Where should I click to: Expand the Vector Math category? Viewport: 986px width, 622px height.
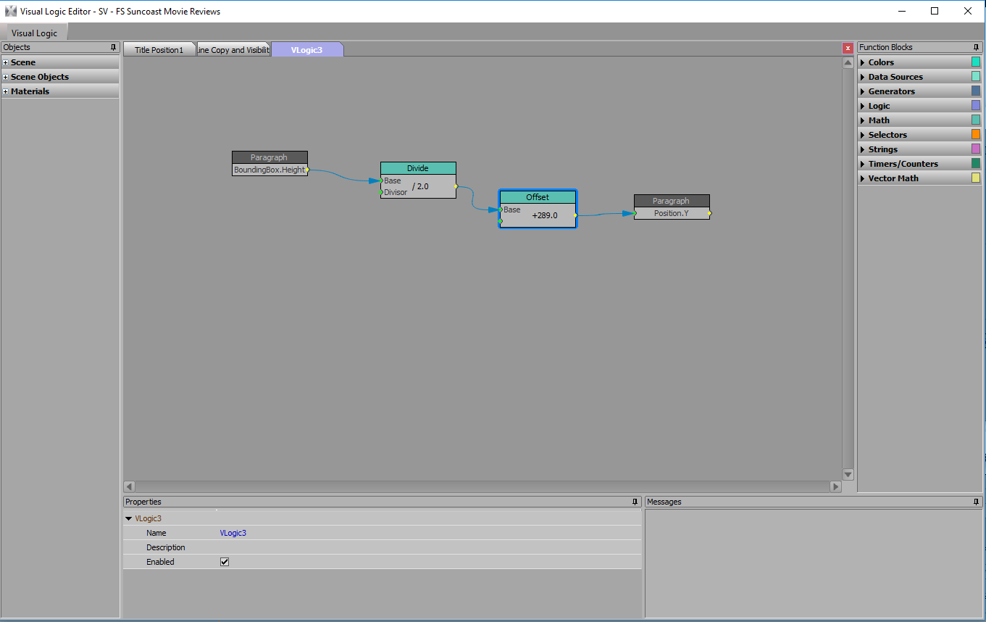(863, 178)
